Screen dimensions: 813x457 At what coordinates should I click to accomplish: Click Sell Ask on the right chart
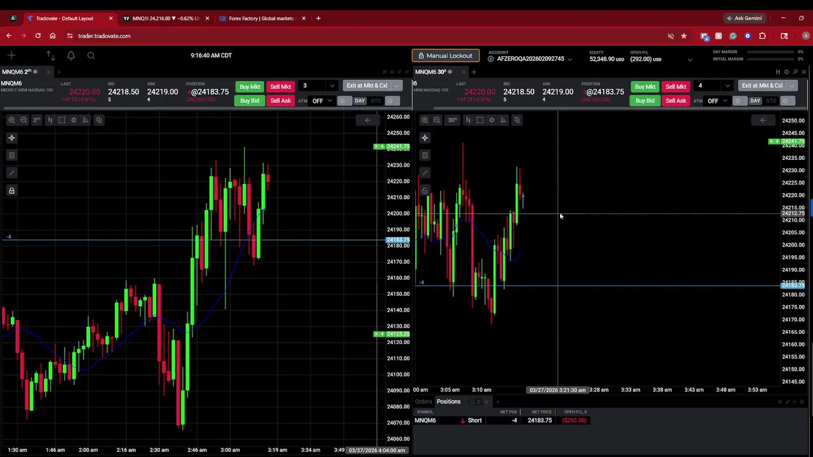coord(676,100)
